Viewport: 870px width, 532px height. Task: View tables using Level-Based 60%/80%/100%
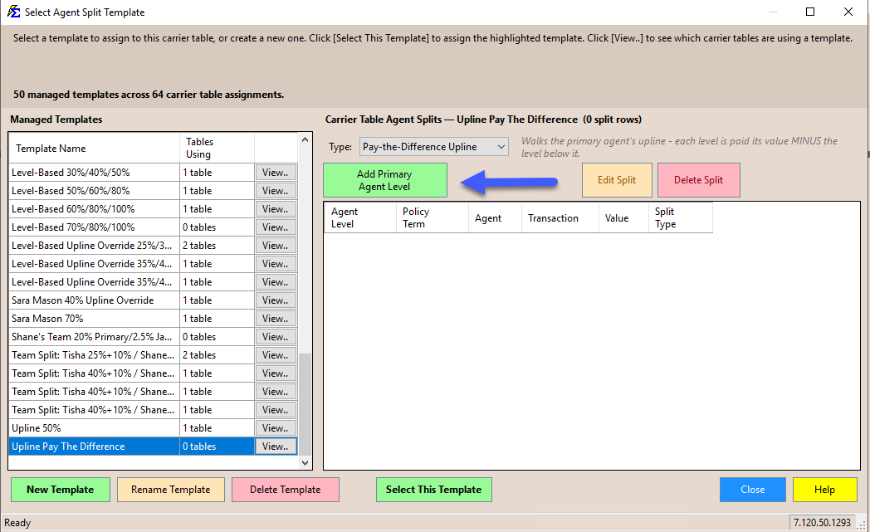(276, 209)
